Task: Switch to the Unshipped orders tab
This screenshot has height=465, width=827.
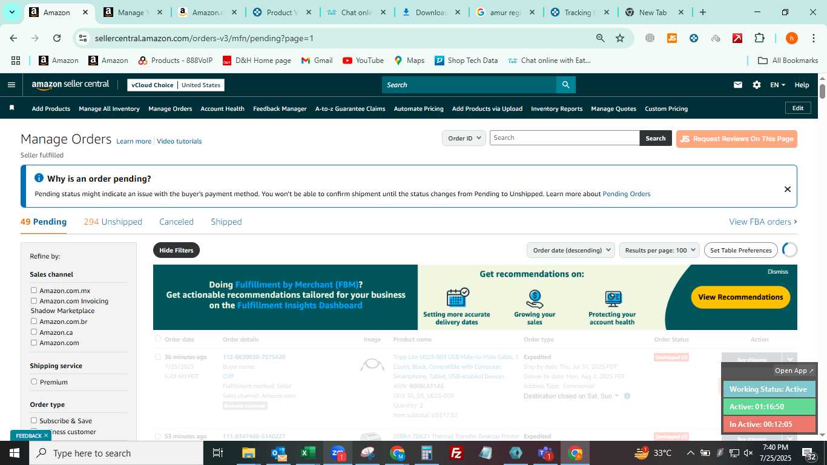Action: click(113, 222)
